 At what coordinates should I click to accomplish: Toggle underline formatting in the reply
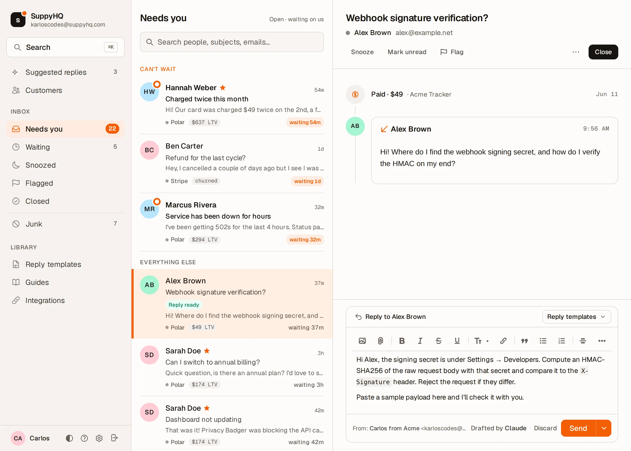tap(457, 341)
